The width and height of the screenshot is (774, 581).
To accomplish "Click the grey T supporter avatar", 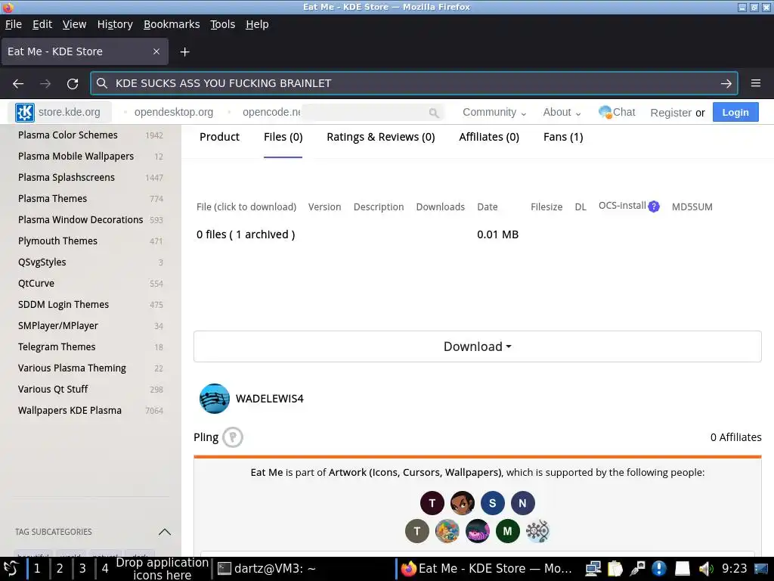I will (x=417, y=531).
